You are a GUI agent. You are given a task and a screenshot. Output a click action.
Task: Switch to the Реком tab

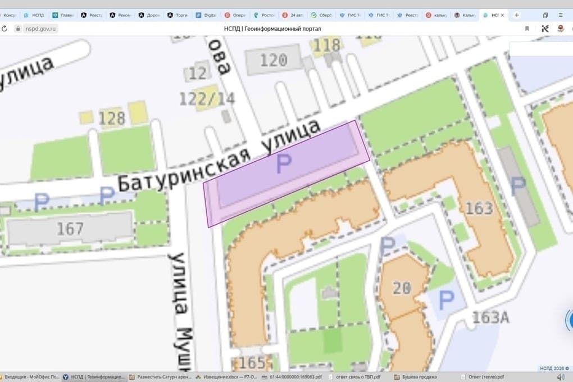(x=121, y=15)
